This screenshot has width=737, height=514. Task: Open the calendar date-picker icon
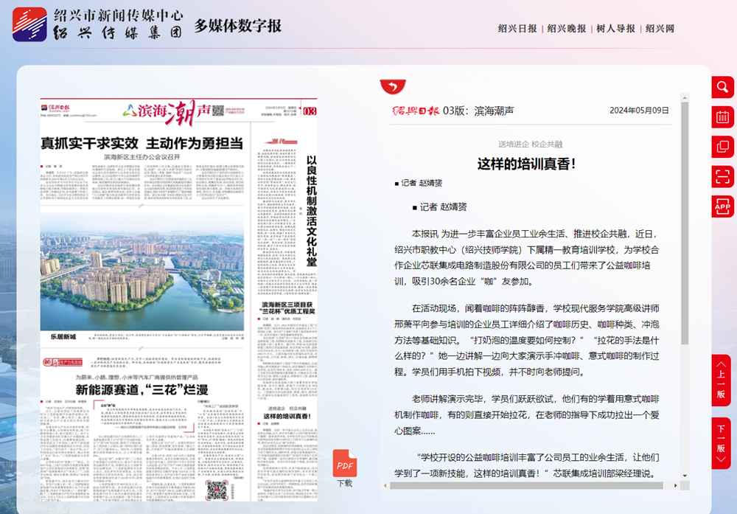point(722,117)
